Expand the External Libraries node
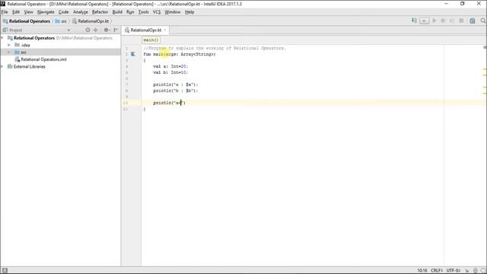 pos(2,66)
